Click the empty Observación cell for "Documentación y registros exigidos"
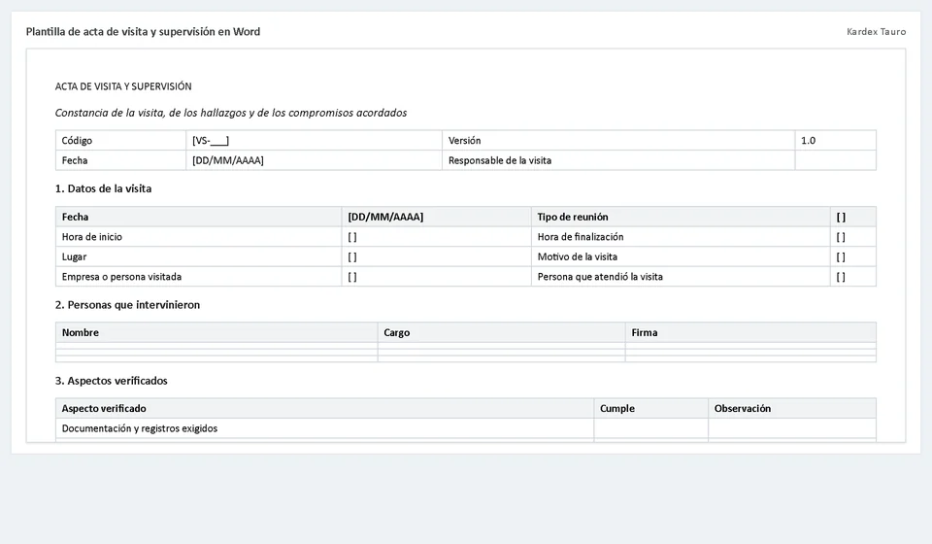This screenshot has width=932, height=544. (x=792, y=428)
